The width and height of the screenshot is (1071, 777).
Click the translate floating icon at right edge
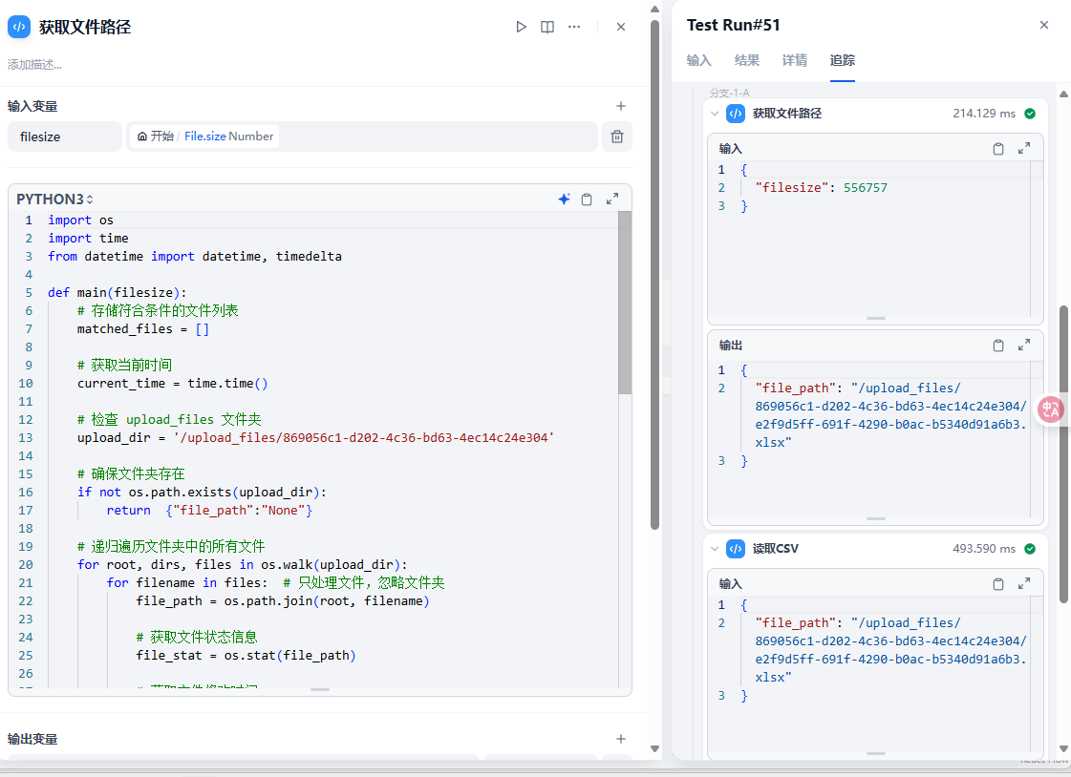pos(1051,410)
